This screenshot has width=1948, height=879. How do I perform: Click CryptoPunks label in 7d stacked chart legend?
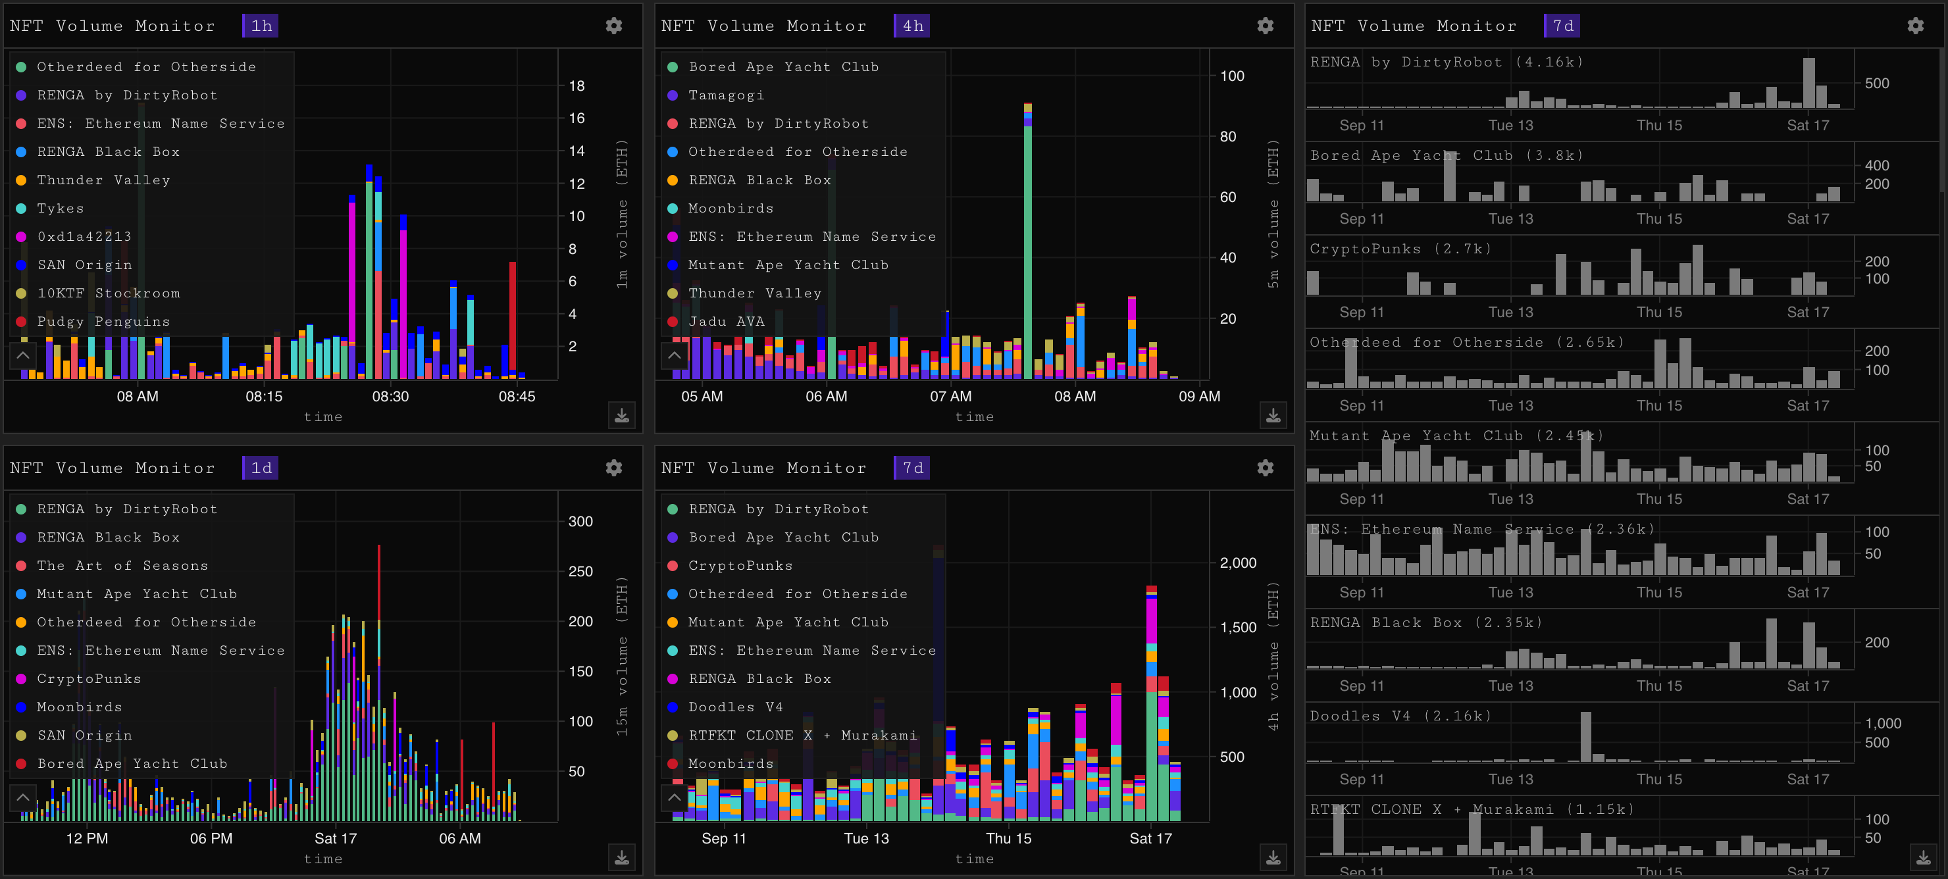[740, 565]
